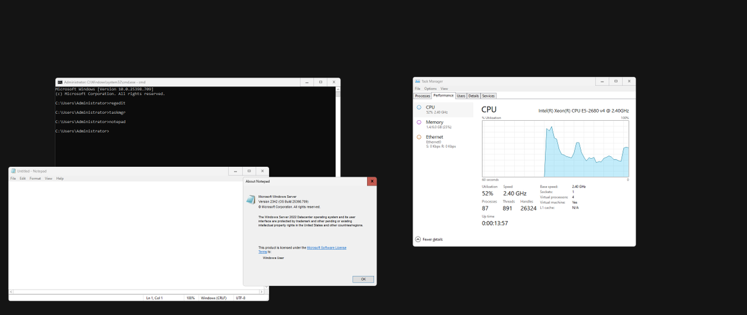
Task: Click the Task Manager title bar icon
Action: coord(418,81)
